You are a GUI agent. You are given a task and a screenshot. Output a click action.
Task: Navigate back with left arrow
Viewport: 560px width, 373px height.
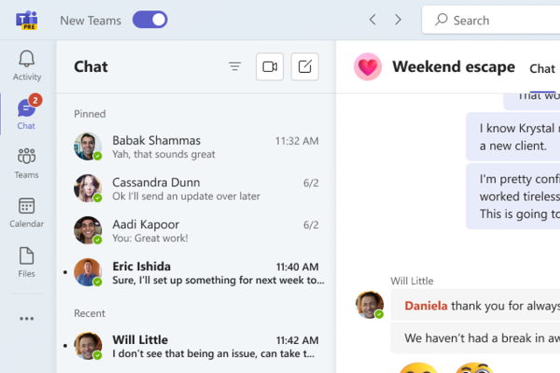pos(372,20)
